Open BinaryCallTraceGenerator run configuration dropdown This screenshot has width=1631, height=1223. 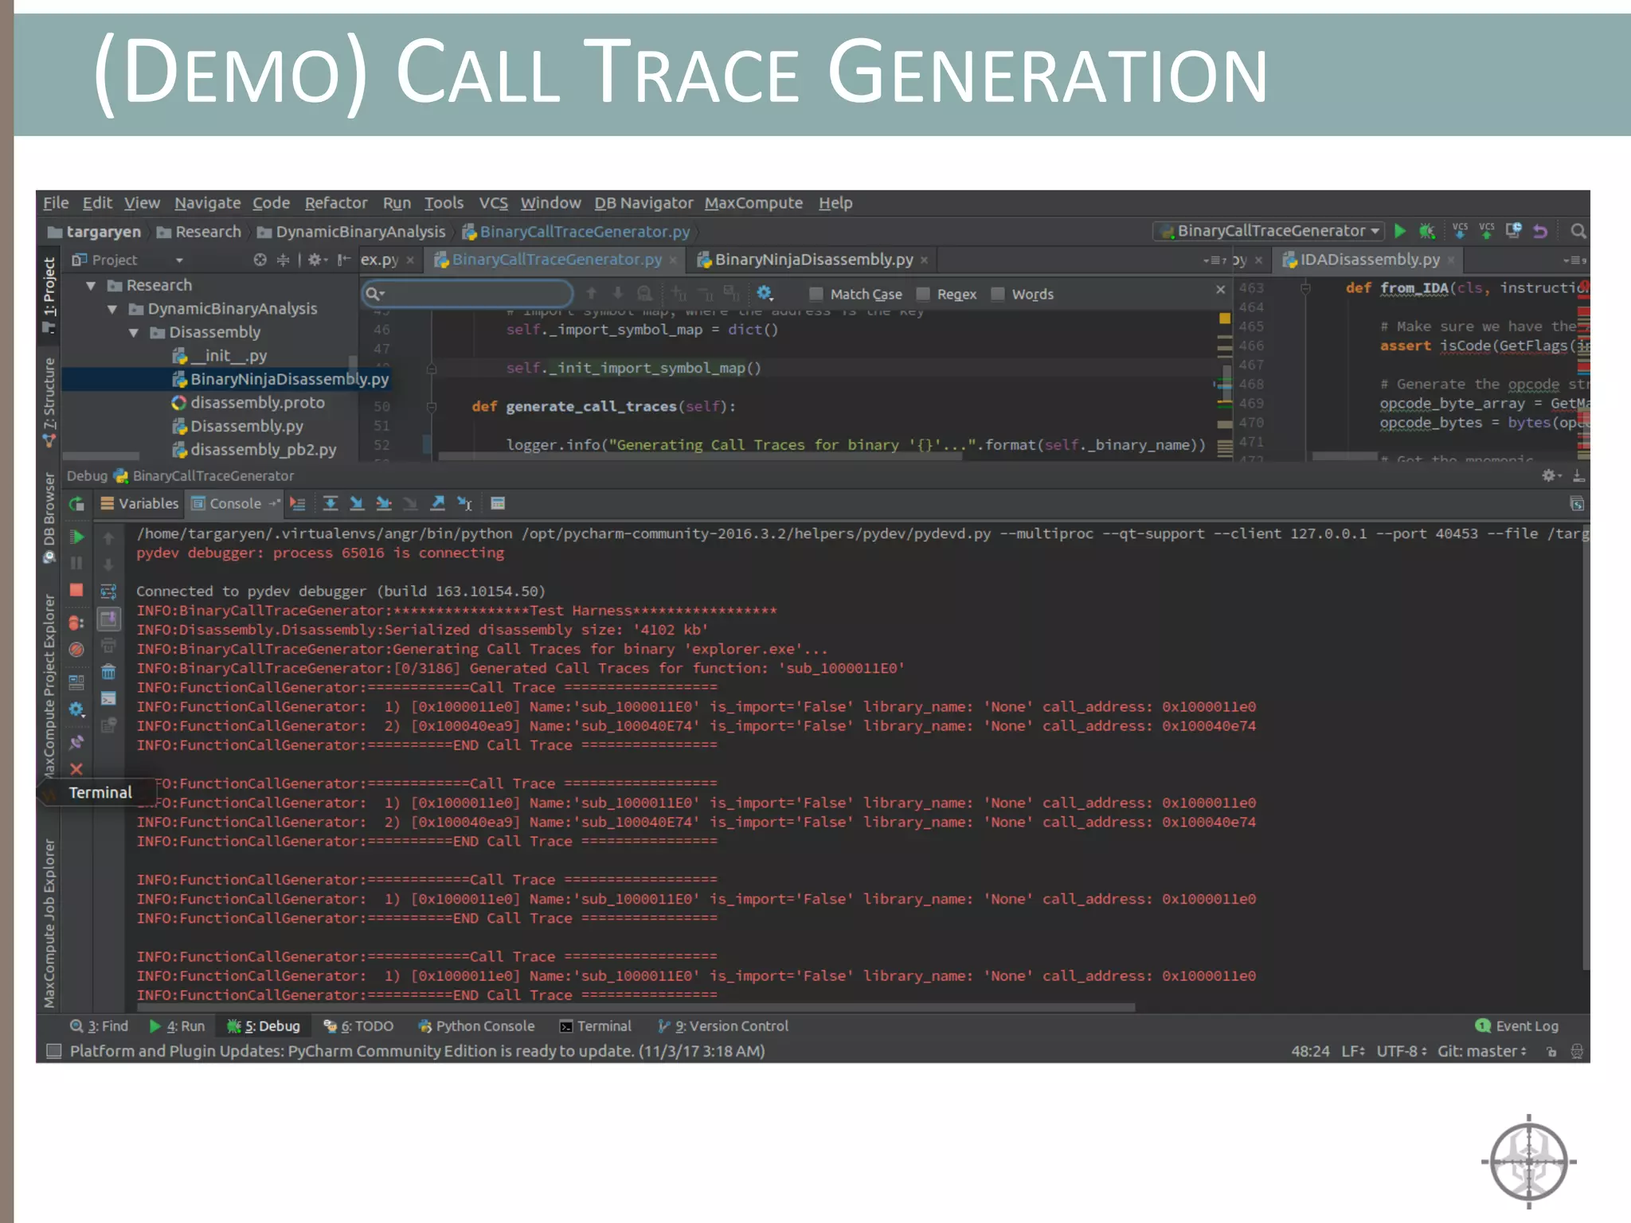1268,231
